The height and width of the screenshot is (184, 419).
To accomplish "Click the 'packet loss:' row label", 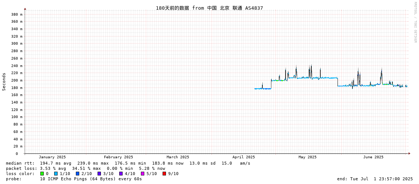I will coord(22,169).
